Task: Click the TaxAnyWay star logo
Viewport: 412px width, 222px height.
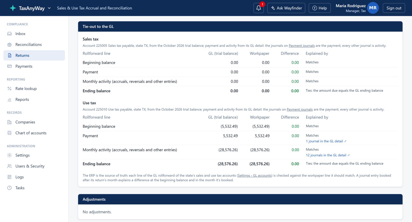Action: [13, 8]
